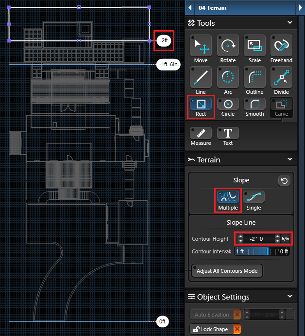
Task: Go to previous stage with left arrow
Action: pos(190,8)
